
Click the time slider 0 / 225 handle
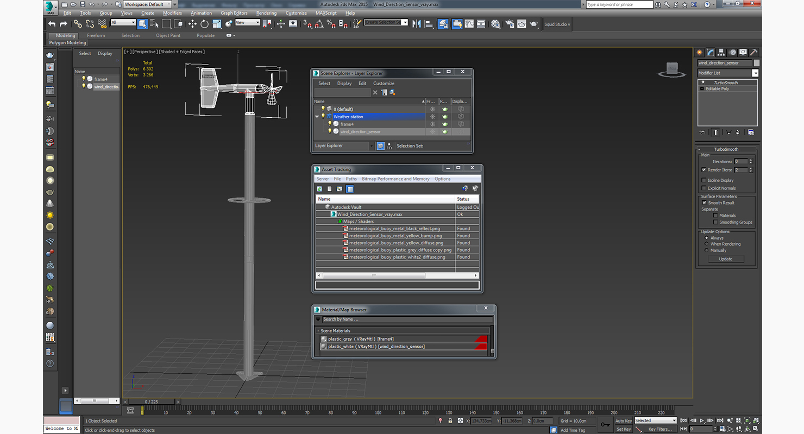152,401
